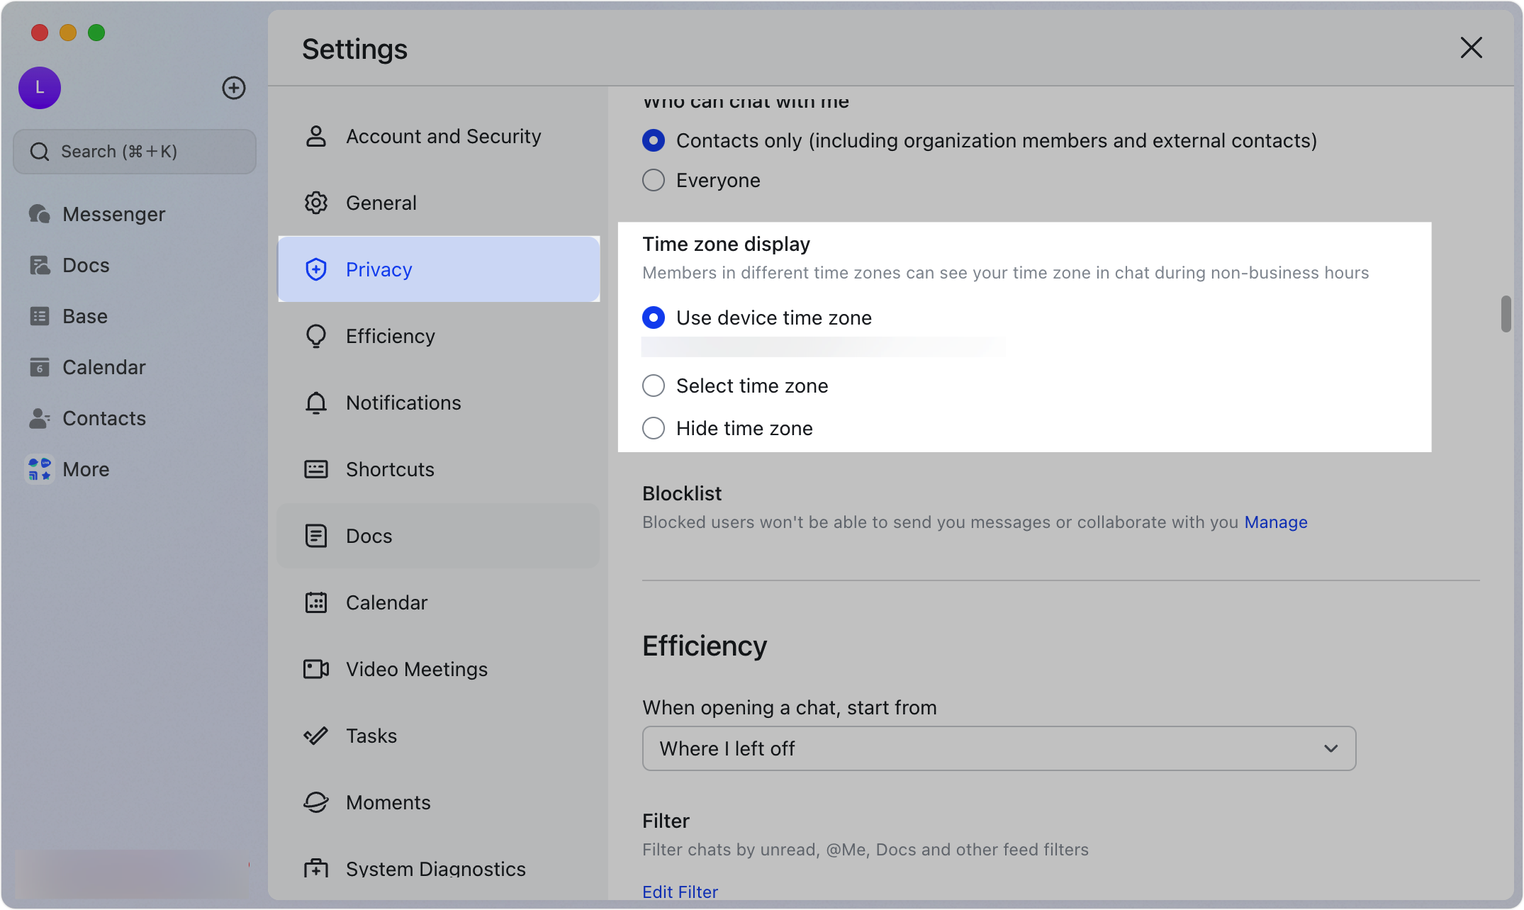Screen dimensions: 1524x910
Task: Click Manage next to Blocklist
Action: coord(1275,522)
